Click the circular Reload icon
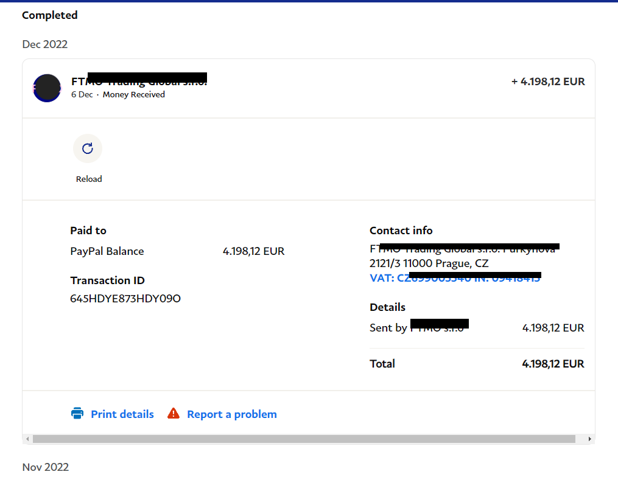The height and width of the screenshot is (480, 618). pos(88,148)
